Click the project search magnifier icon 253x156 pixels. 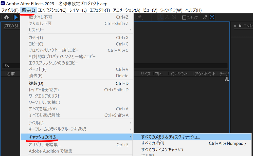[x=7, y=66]
